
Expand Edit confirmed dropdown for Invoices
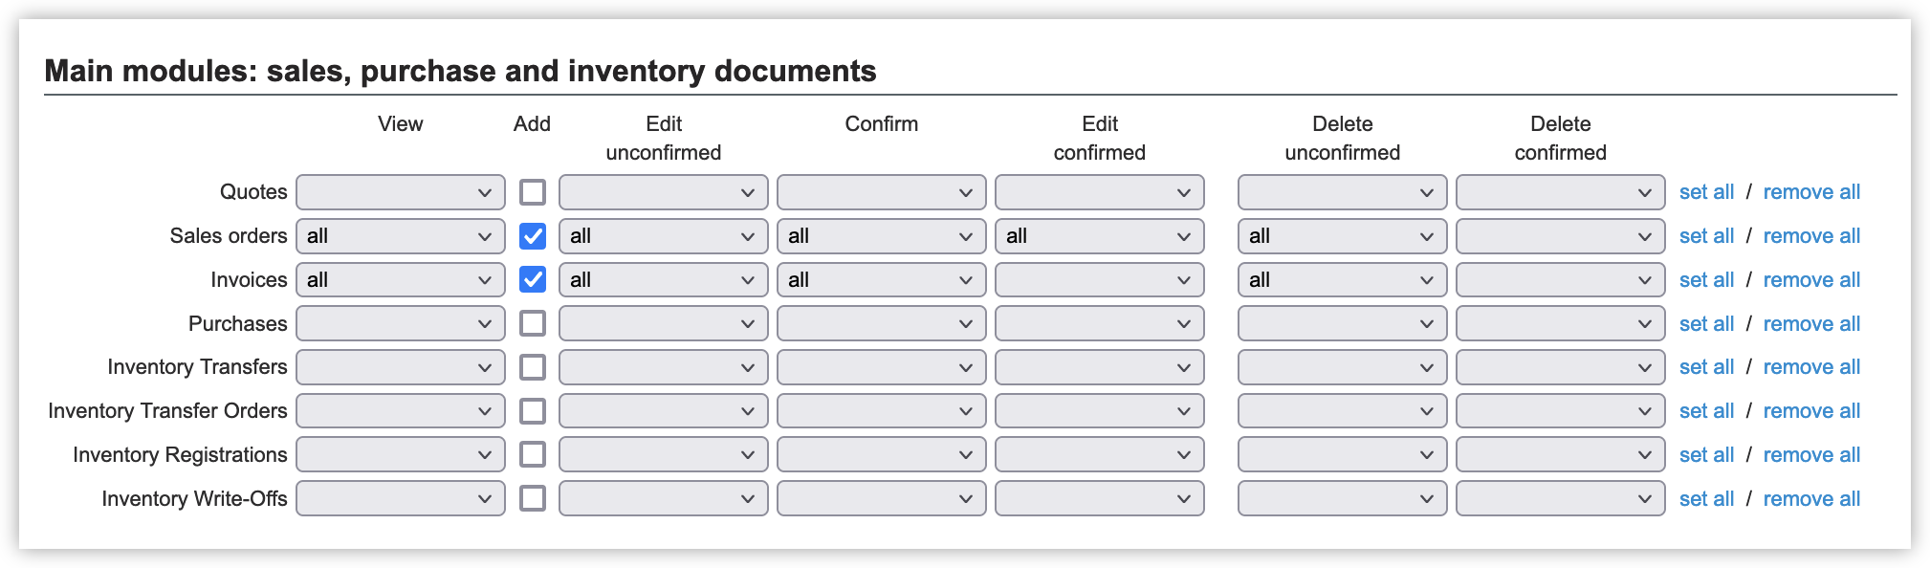pyautogui.click(x=1100, y=280)
